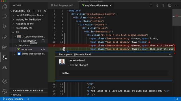Go to the next change arrow

(157, 6)
